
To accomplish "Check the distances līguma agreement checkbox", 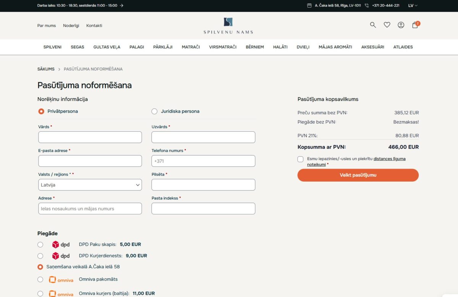I will pyautogui.click(x=300, y=159).
